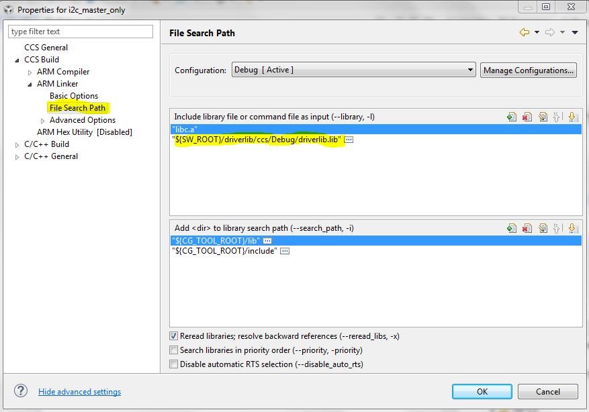
Task: Add a library search path directory
Action: 511,227
